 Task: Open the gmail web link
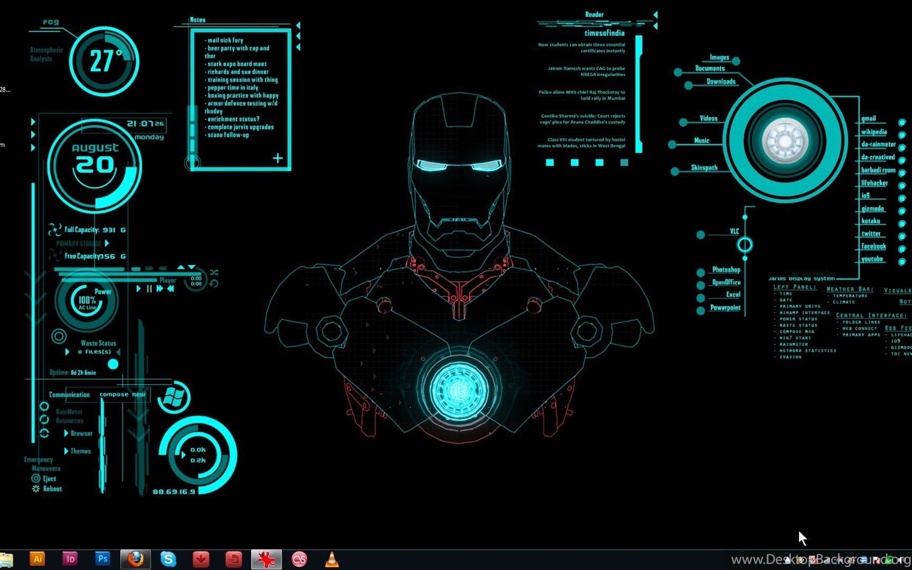[x=869, y=118]
